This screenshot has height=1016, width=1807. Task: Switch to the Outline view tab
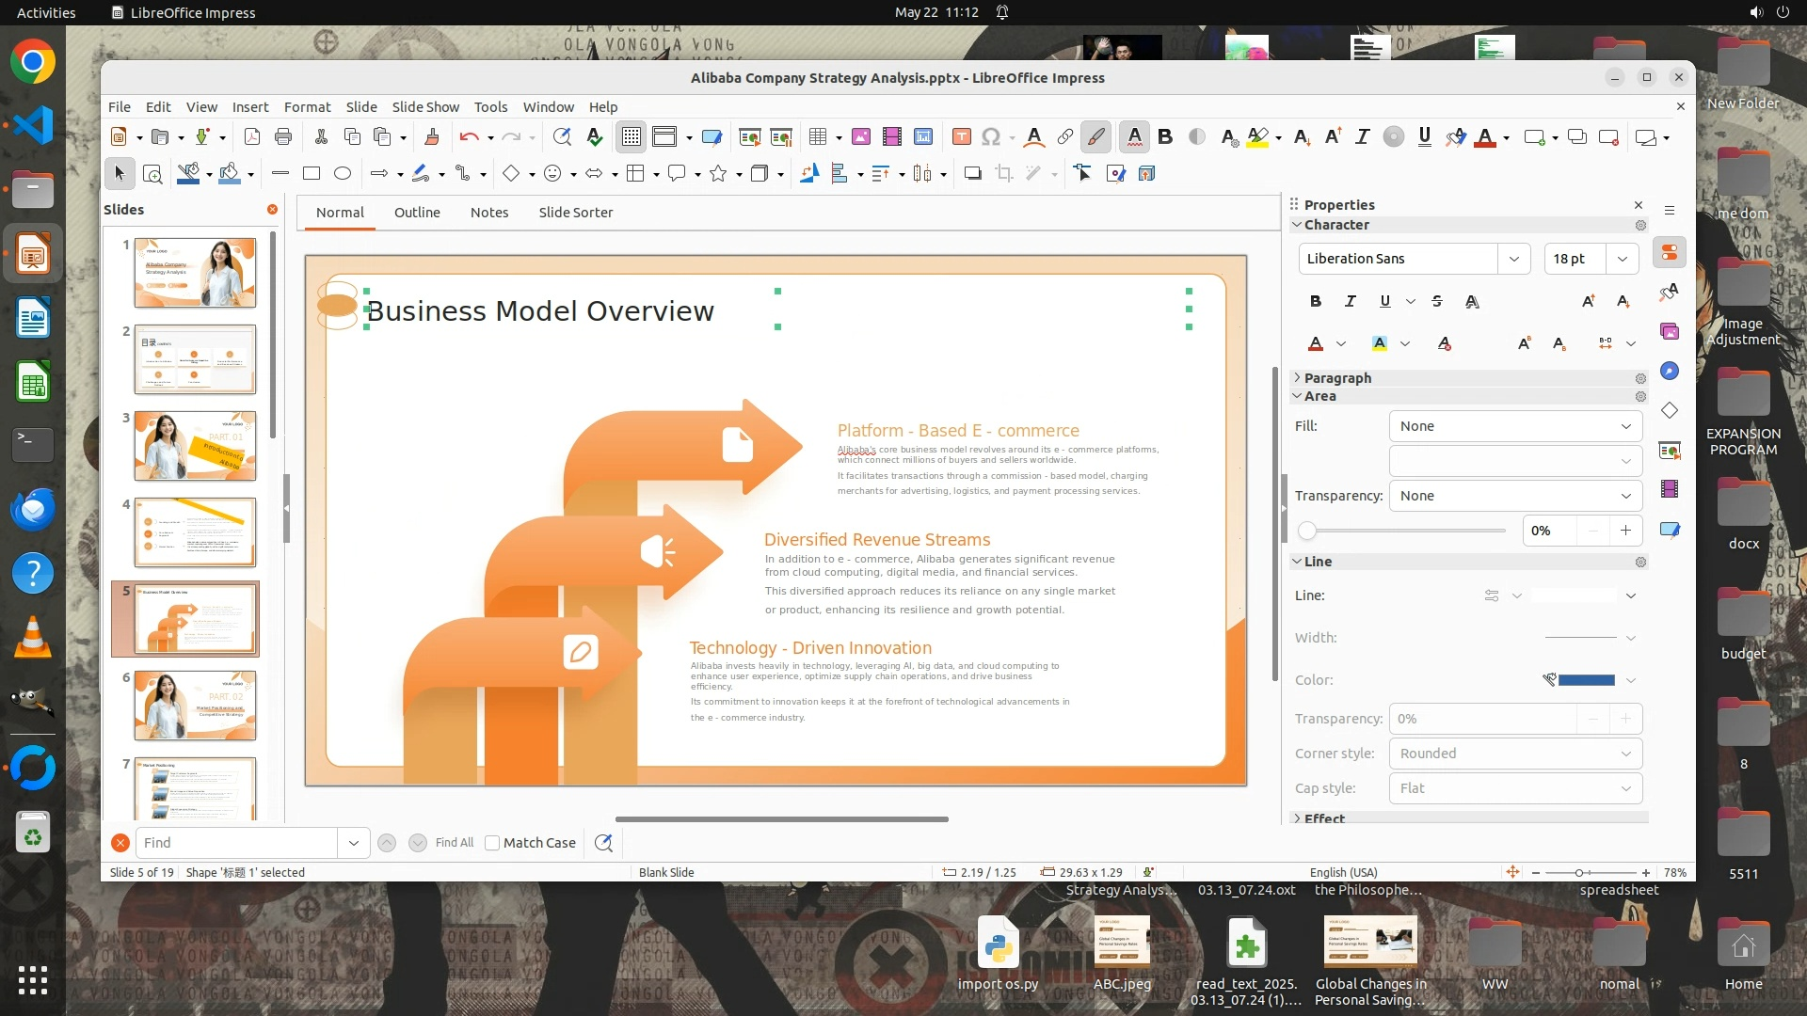417,213
